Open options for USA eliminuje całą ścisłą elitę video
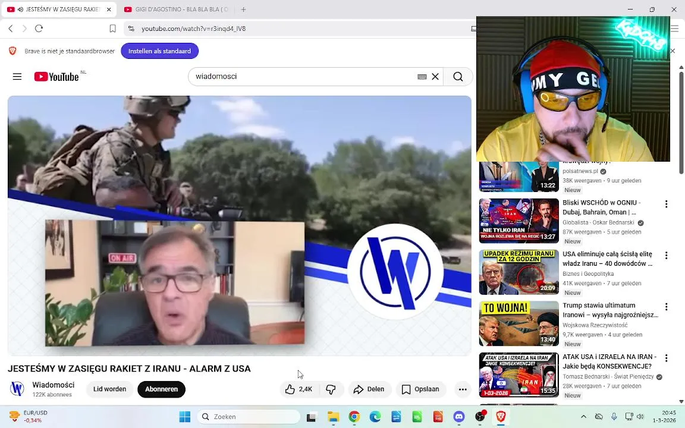The width and height of the screenshot is (685, 428). [x=666, y=256]
